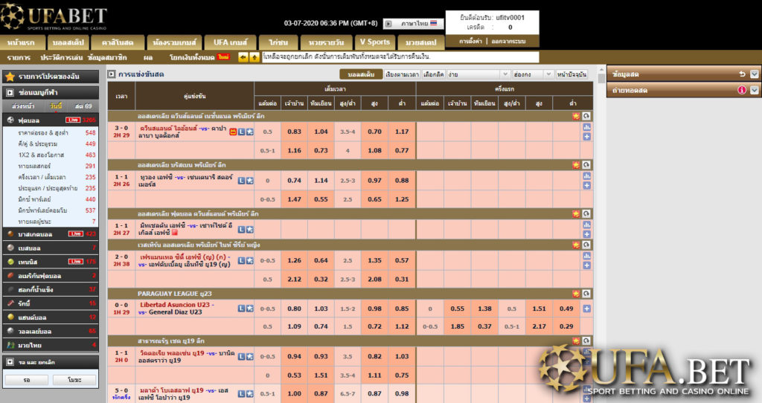Select the football sport icon in the sidebar
The height and width of the screenshot is (403, 762).
click(10, 120)
